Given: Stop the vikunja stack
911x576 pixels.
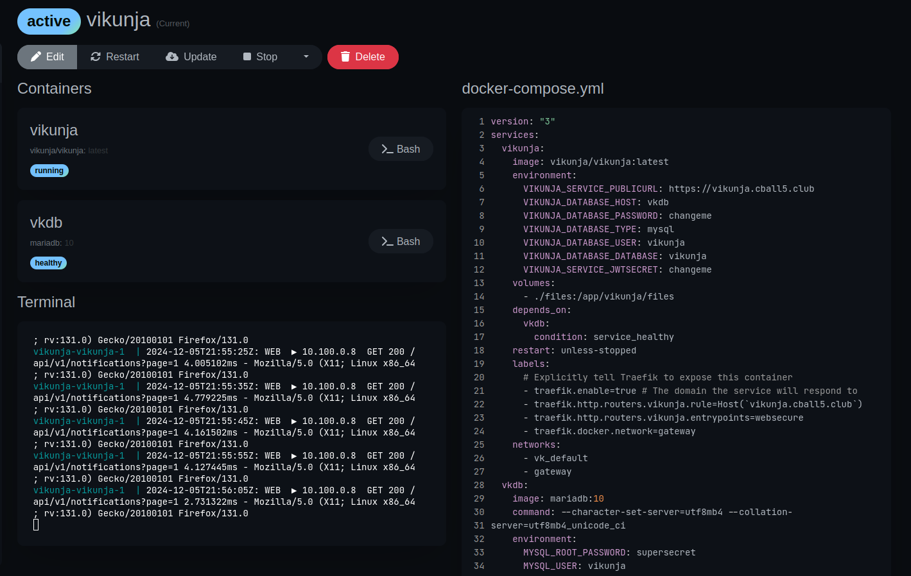Looking at the screenshot, I should click(x=260, y=56).
